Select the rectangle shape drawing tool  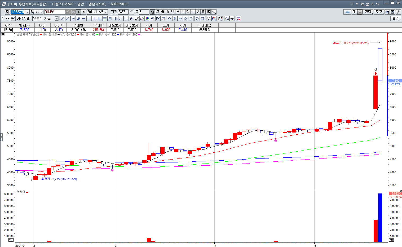click(x=202, y=19)
